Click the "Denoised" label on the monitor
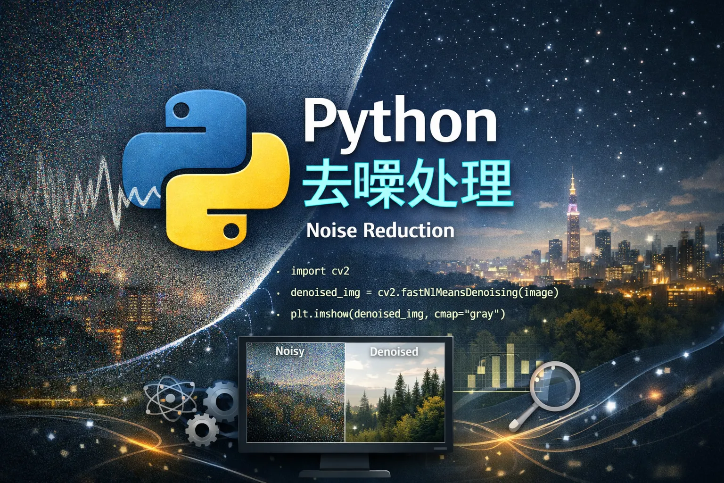This screenshot has height=483, width=724. tap(394, 351)
